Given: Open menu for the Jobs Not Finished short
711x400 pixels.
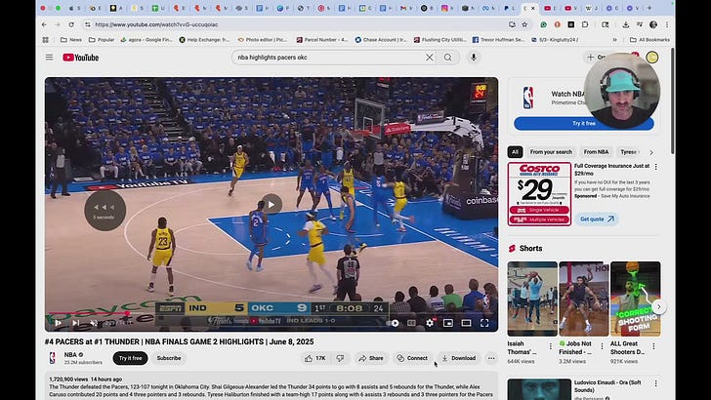Looking at the screenshot, I should click(x=603, y=346).
